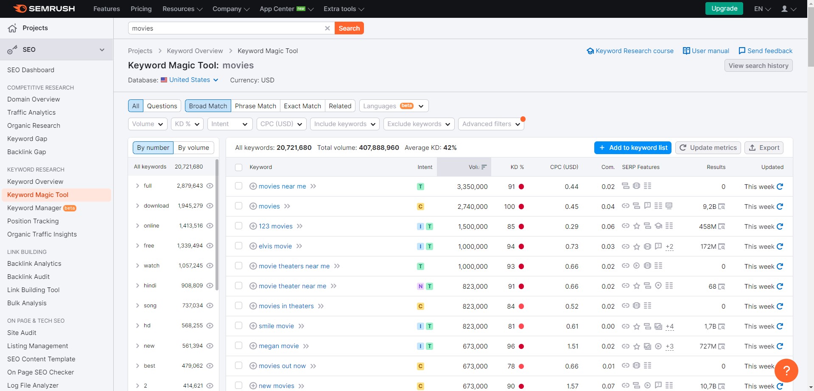The width and height of the screenshot is (814, 391).
Task: Open the Languages beta dropdown
Action: tap(394, 106)
